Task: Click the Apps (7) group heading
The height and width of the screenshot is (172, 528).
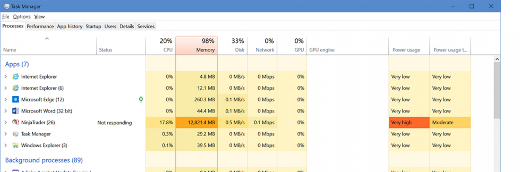Action: coord(17,64)
